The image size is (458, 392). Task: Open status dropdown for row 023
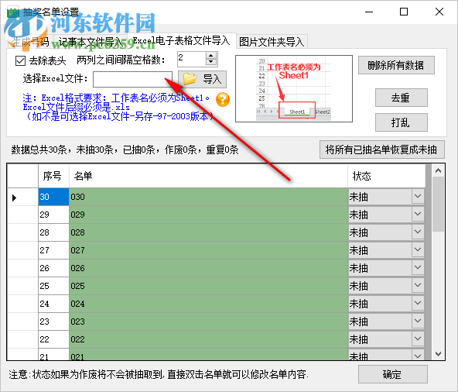pyautogui.click(x=418, y=322)
